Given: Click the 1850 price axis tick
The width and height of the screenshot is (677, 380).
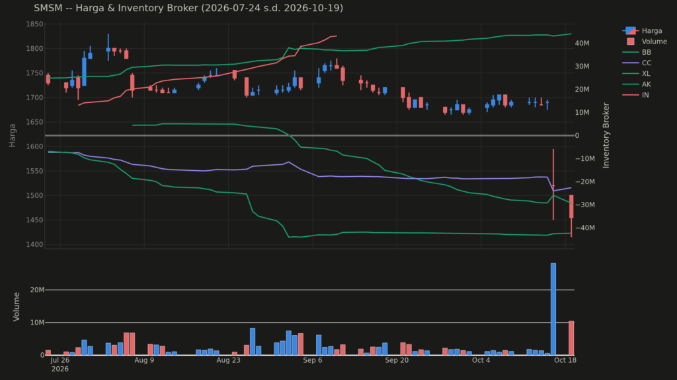Looking at the screenshot, I should click(x=34, y=24).
